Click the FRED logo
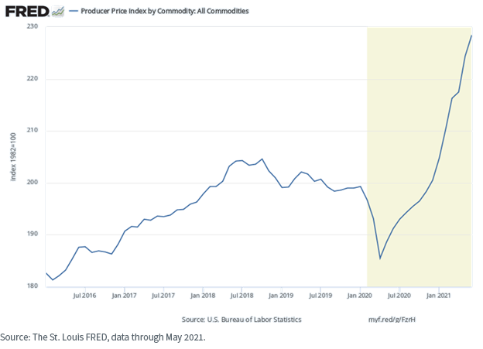 (27, 12)
